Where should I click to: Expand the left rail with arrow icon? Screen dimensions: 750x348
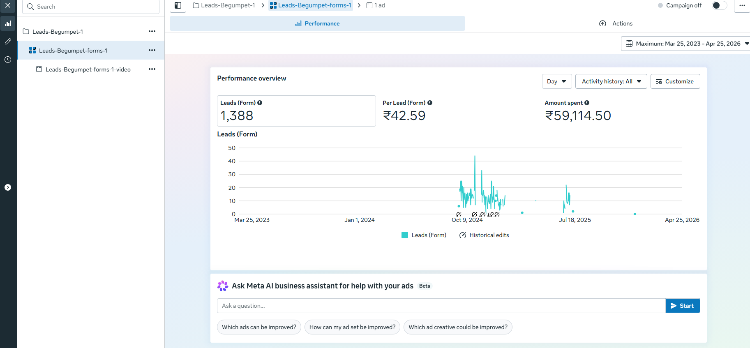tap(8, 187)
